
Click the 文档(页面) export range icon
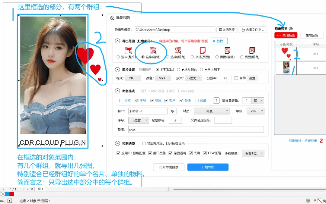click(x=203, y=50)
